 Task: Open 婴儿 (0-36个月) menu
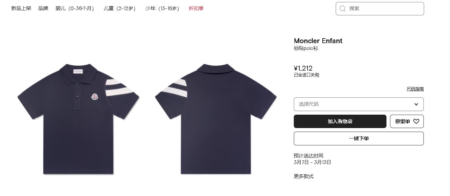click(75, 8)
